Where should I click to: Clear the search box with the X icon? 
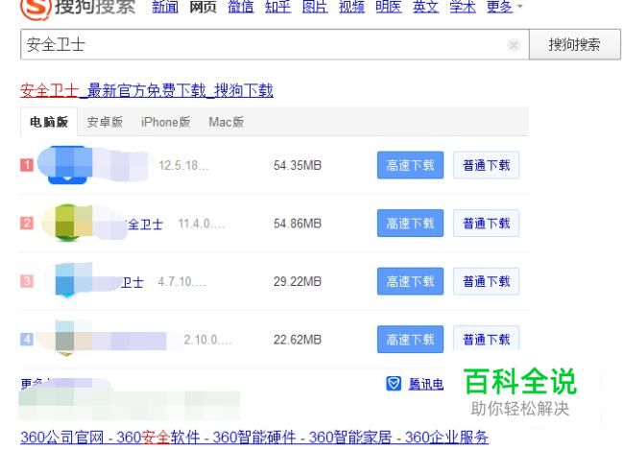pyautogui.click(x=514, y=45)
